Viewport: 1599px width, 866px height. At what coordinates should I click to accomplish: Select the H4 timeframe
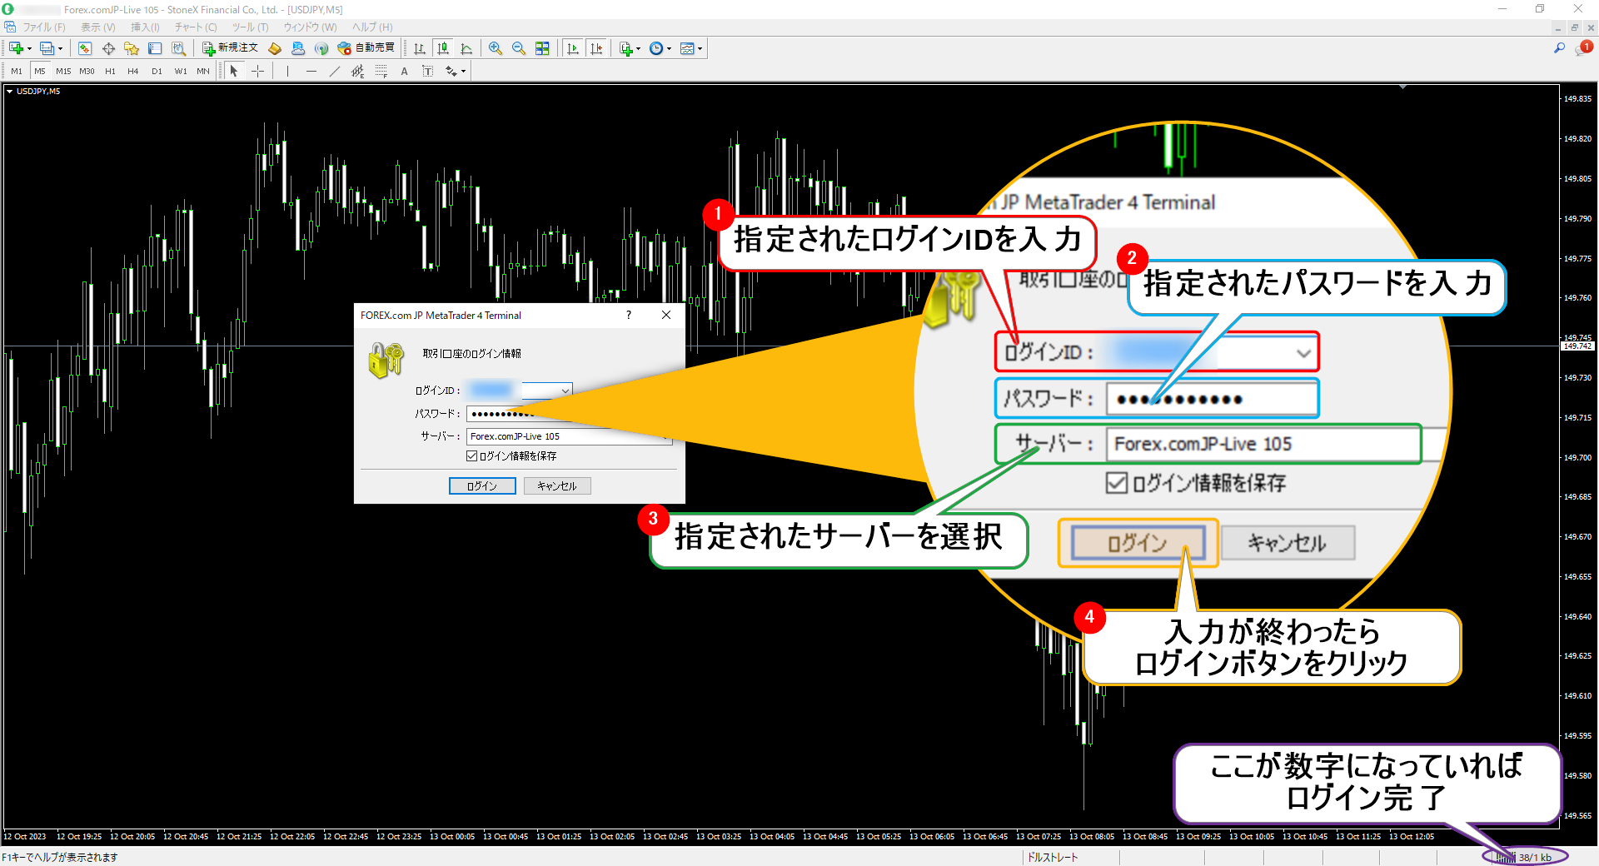click(133, 72)
